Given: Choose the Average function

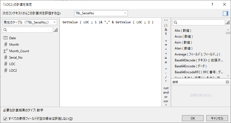Looking at the screenshot, I should pos(197,54).
